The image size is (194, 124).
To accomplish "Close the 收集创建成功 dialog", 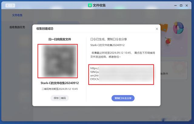I will 157,29.
